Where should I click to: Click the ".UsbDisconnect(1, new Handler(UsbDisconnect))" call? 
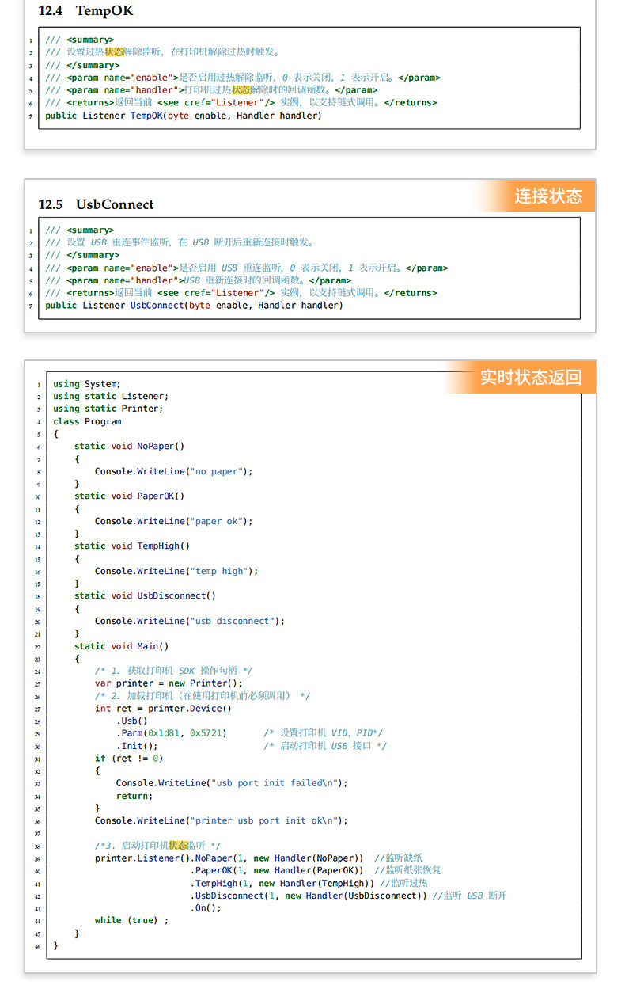point(309,896)
